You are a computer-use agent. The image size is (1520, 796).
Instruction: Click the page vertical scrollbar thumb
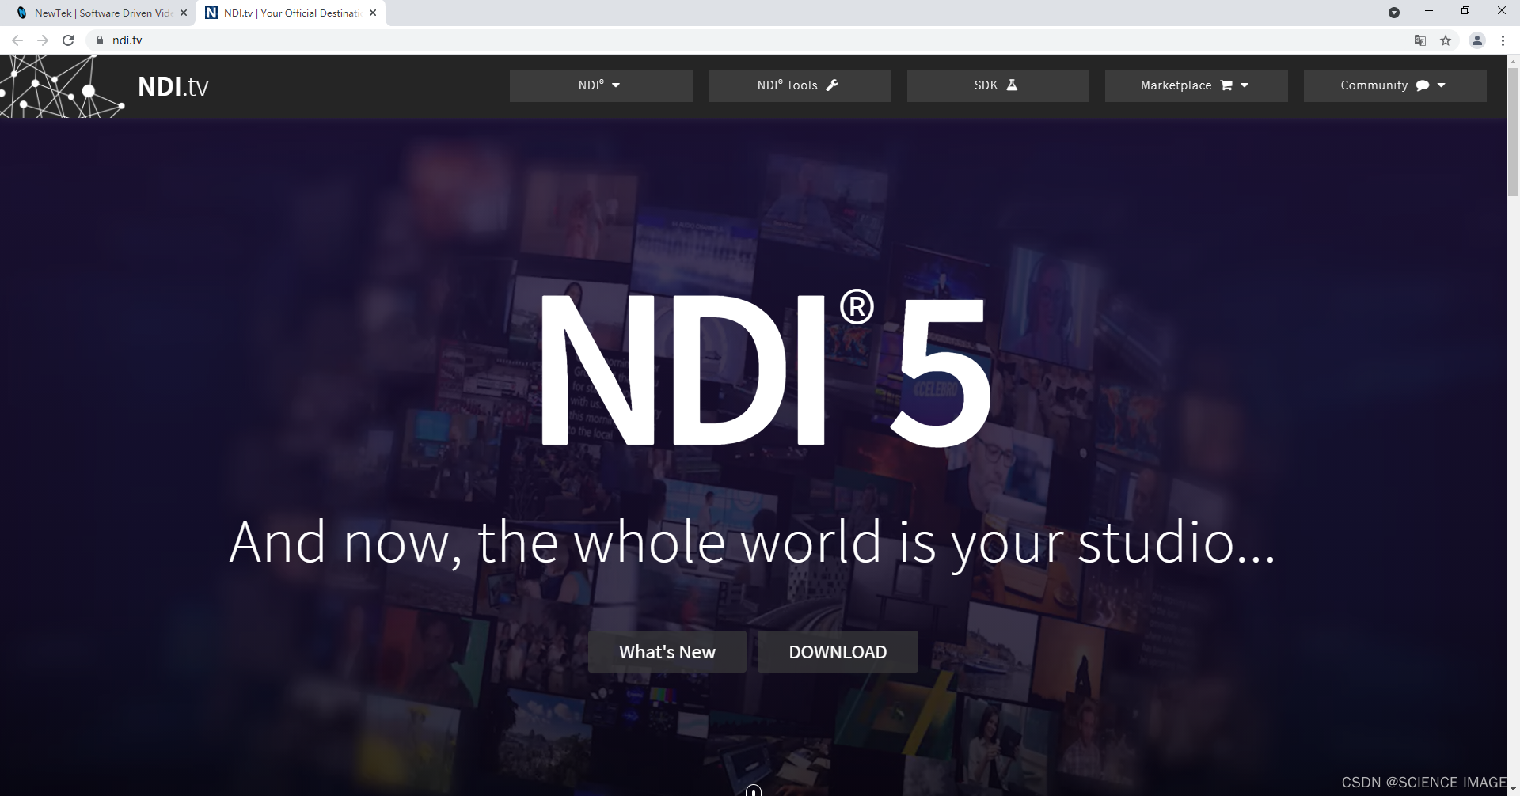[x=1513, y=131]
